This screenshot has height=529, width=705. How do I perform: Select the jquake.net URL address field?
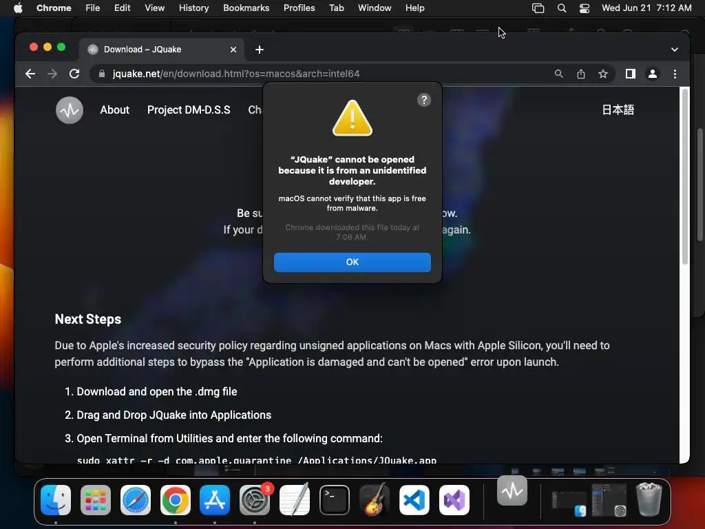(x=236, y=74)
